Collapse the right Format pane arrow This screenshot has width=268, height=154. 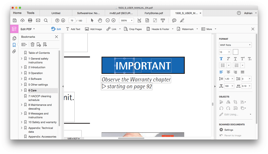[215, 87]
